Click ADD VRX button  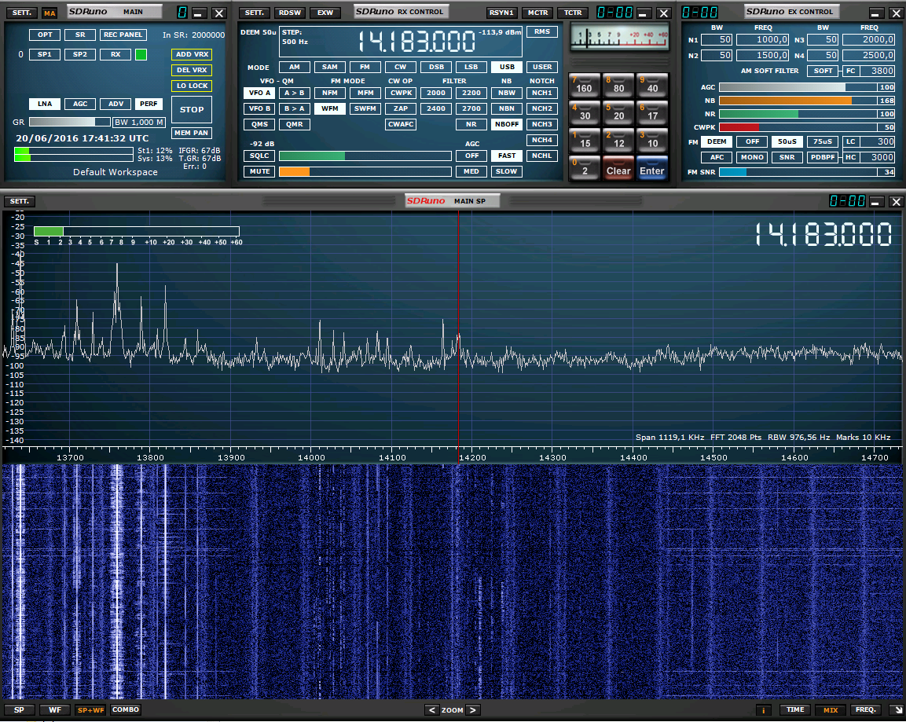point(192,54)
